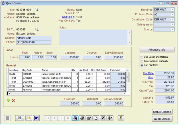Click the Bill To lookup magnifier icon
This screenshot has height=125, width=179.
point(36,29)
